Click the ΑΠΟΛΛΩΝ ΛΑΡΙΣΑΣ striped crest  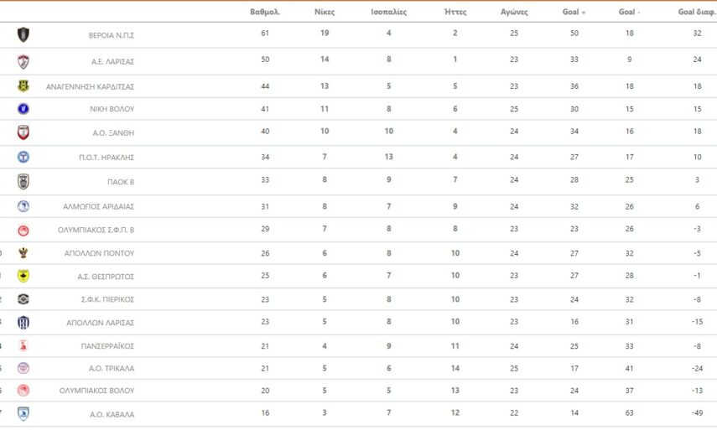pos(23,323)
